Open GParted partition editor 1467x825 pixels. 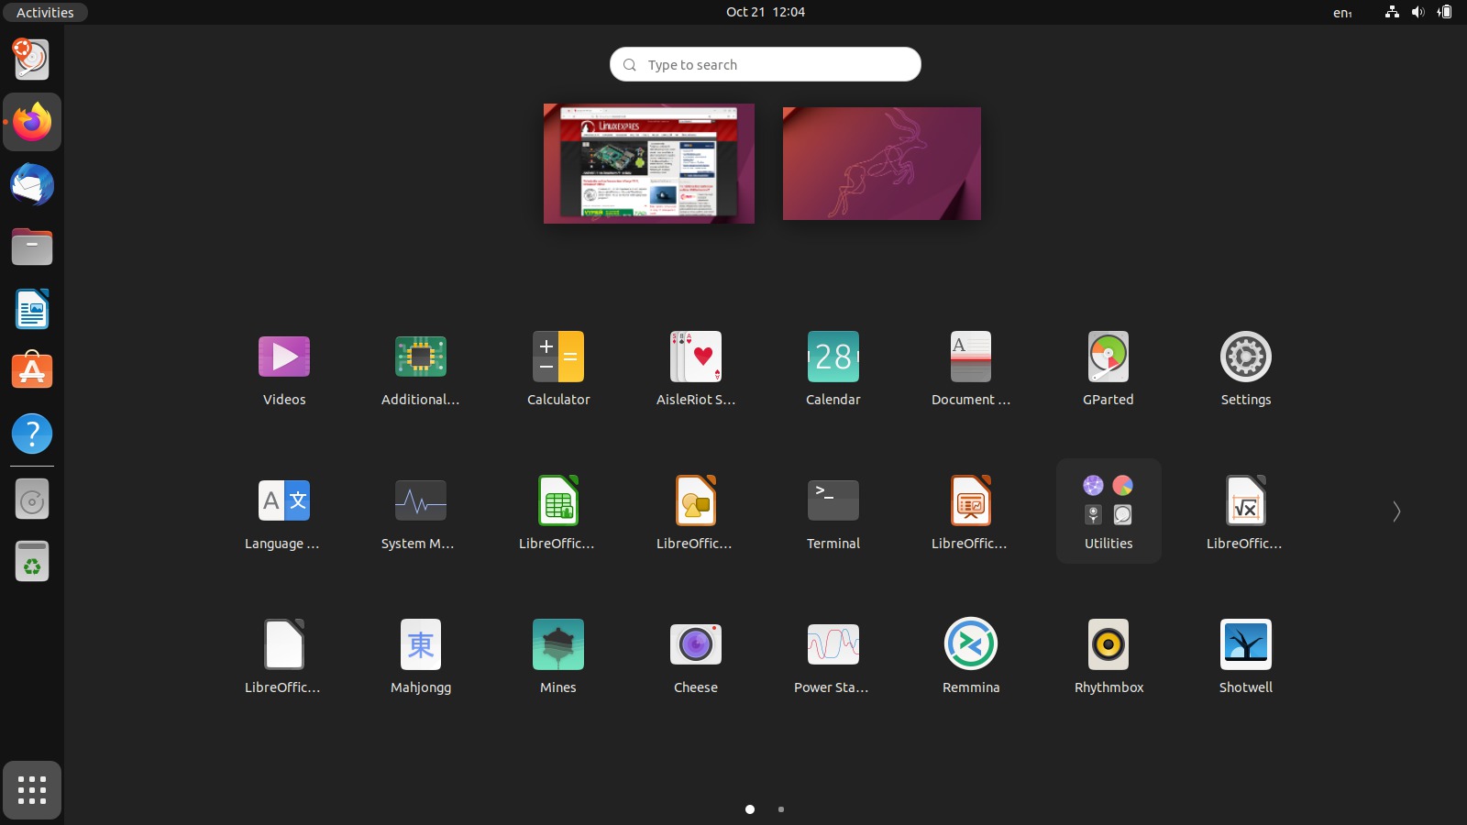point(1109,368)
